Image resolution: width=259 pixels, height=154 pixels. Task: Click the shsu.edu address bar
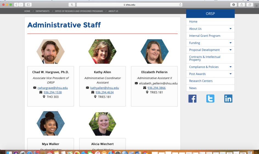coord(129,5)
